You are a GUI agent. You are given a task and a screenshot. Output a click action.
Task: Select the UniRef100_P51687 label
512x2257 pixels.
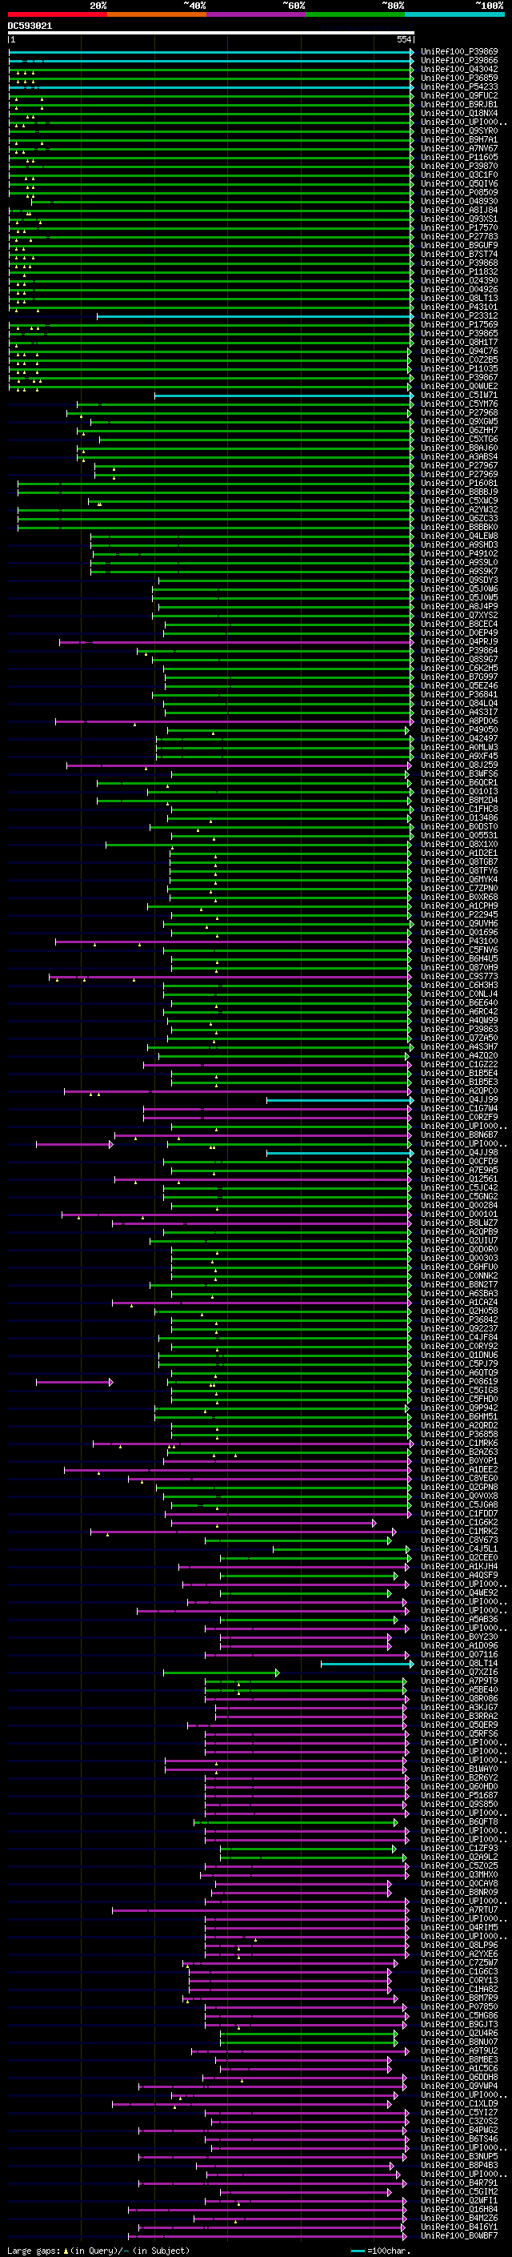click(x=459, y=1795)
